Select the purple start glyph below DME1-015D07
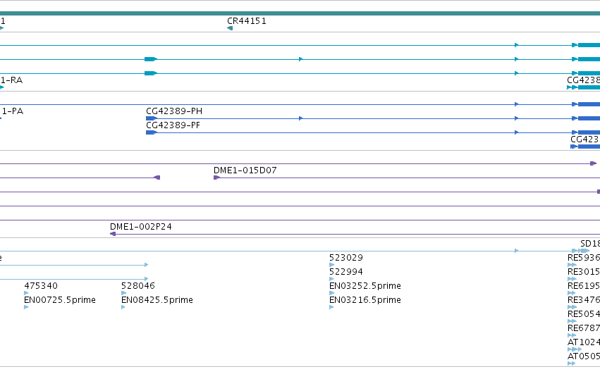The height and width of the screenshot is (367, 600). 216,178
